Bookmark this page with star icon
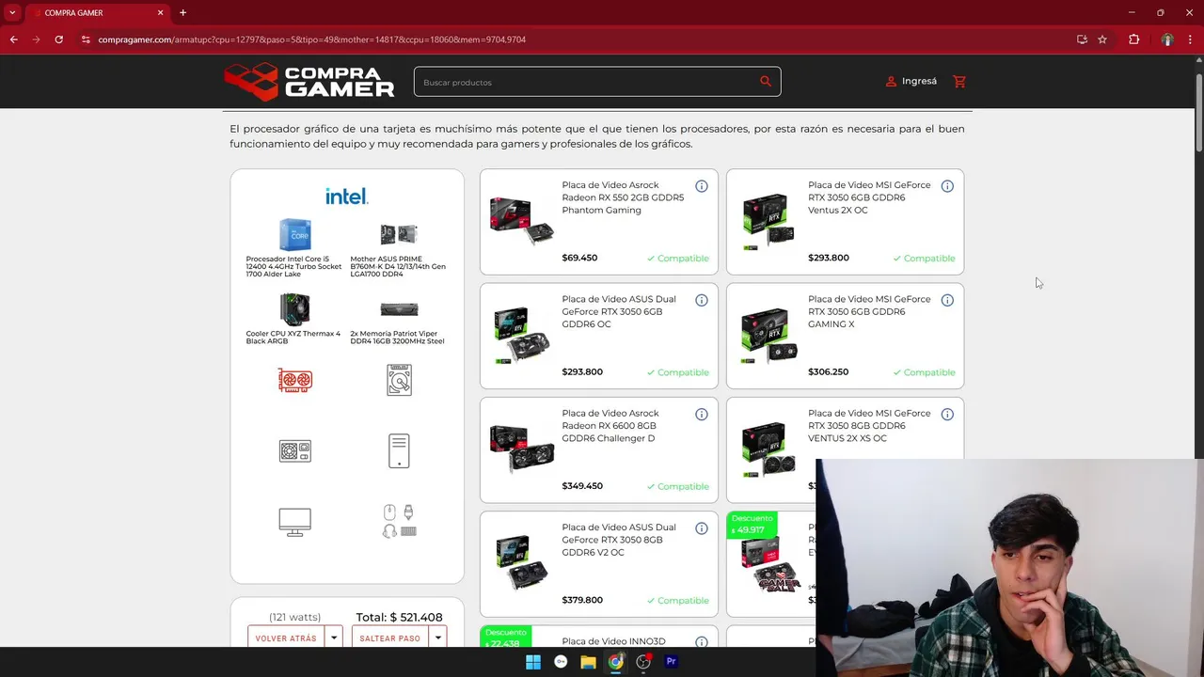Image resolution: width=1204 pixels, height=677 pixels. pos(1102,39)
